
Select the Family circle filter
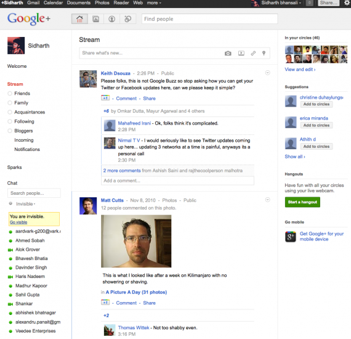tap(10, 103)
